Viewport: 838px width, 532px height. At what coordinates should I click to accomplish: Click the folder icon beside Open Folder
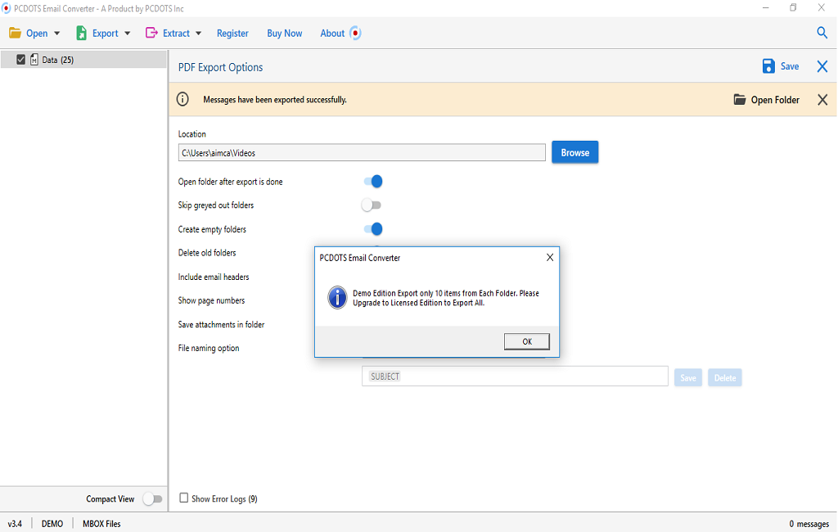click(740, 100)
